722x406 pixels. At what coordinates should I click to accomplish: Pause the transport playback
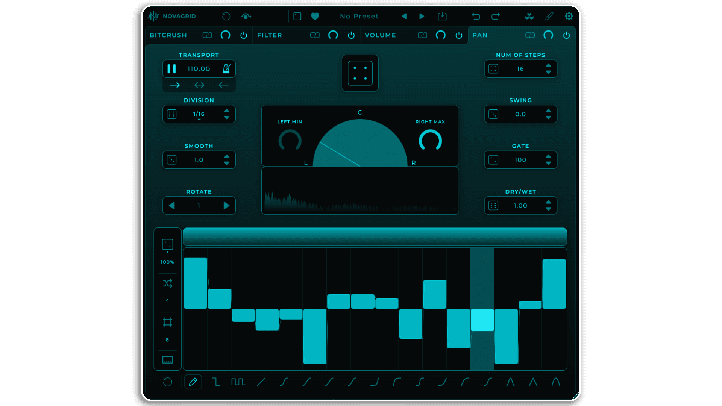click(x=171, y=69)
